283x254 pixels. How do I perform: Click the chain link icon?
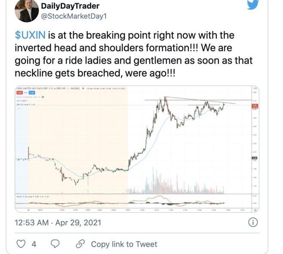(x=80, y=244)
